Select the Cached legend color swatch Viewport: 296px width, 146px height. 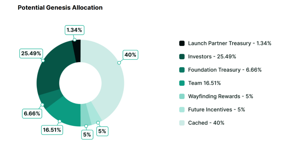point(182,123)
